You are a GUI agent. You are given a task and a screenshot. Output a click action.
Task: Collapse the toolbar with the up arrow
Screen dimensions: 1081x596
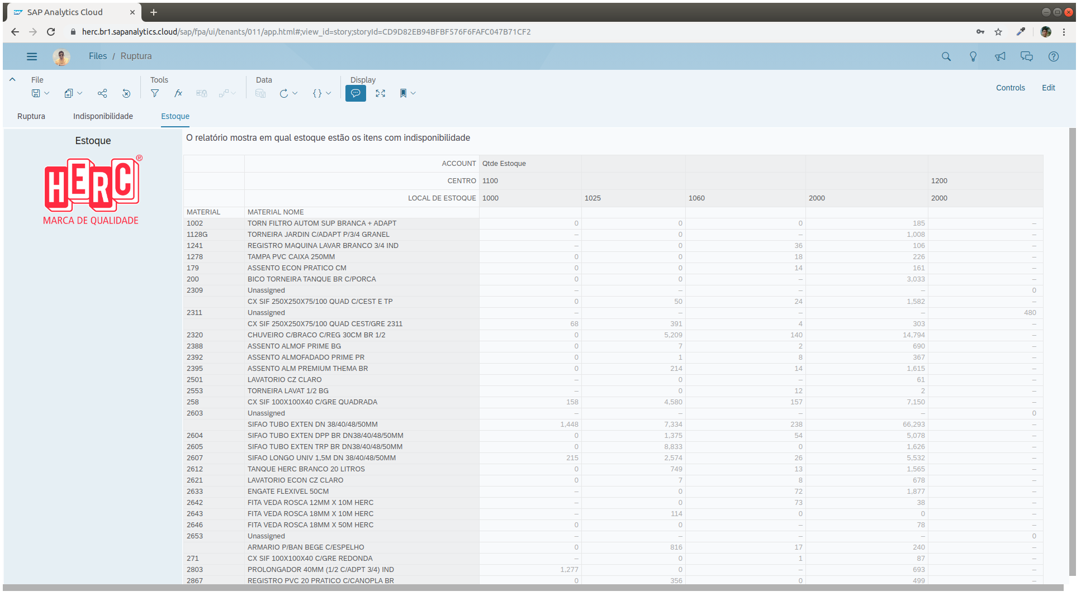(12, 79)
